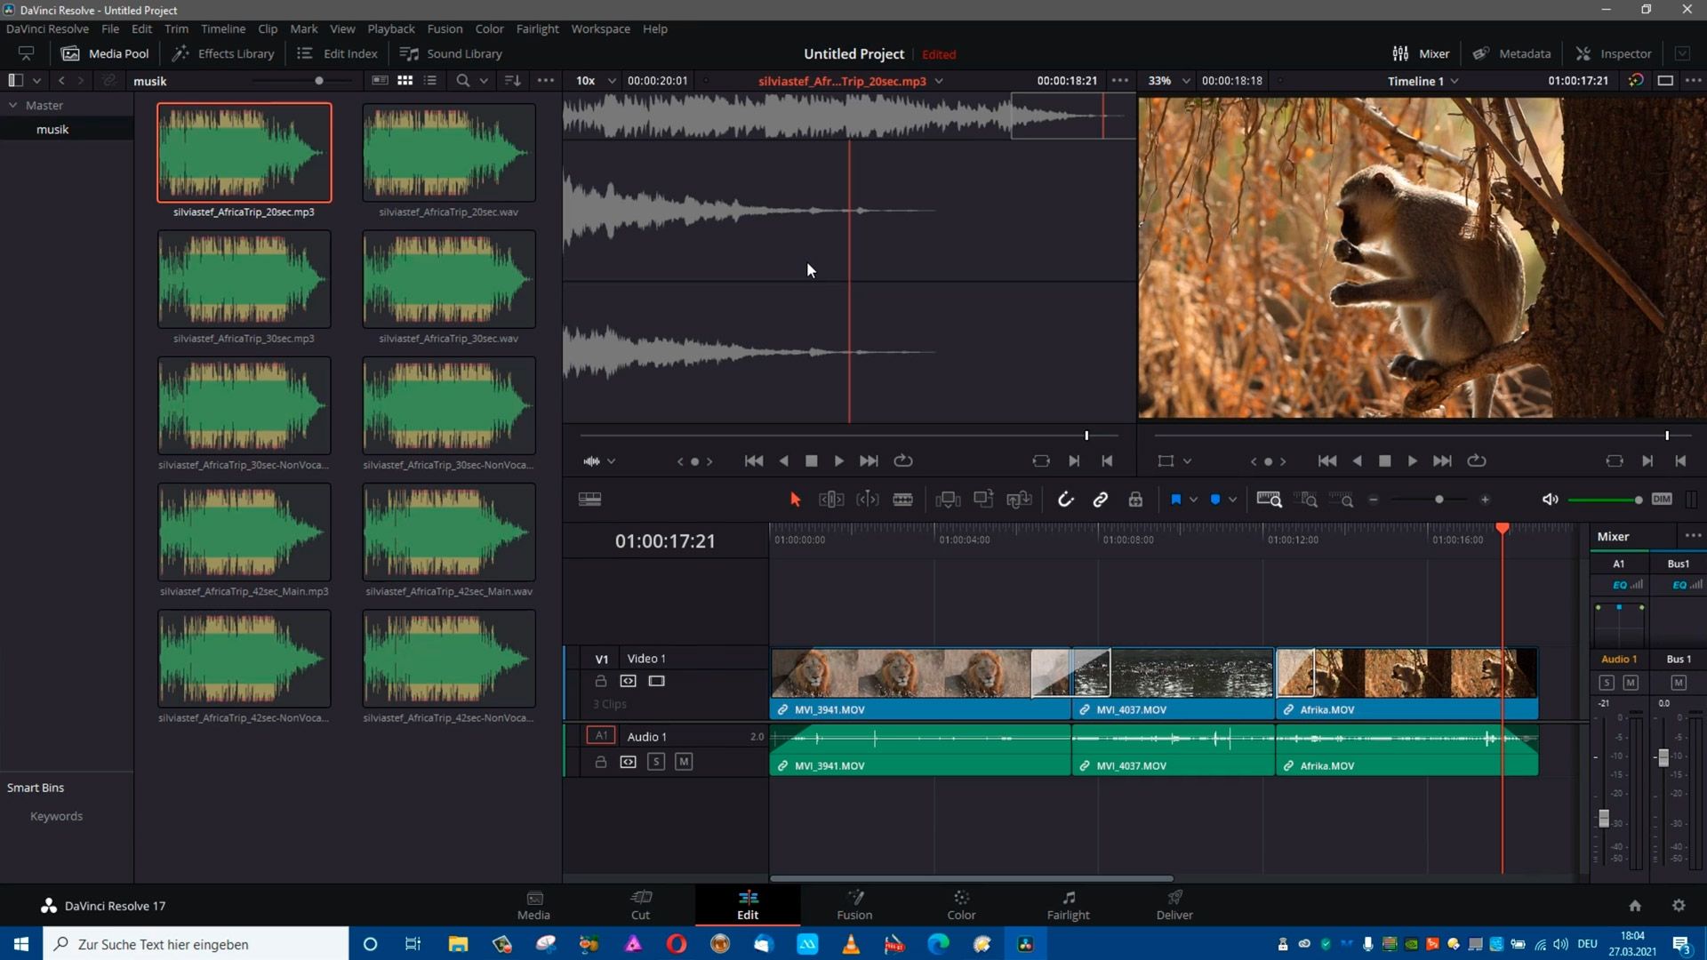Screen dimensions: 1707x960
Task: Select the Afrika.MOV video clip
Action: click(1406, 683)
